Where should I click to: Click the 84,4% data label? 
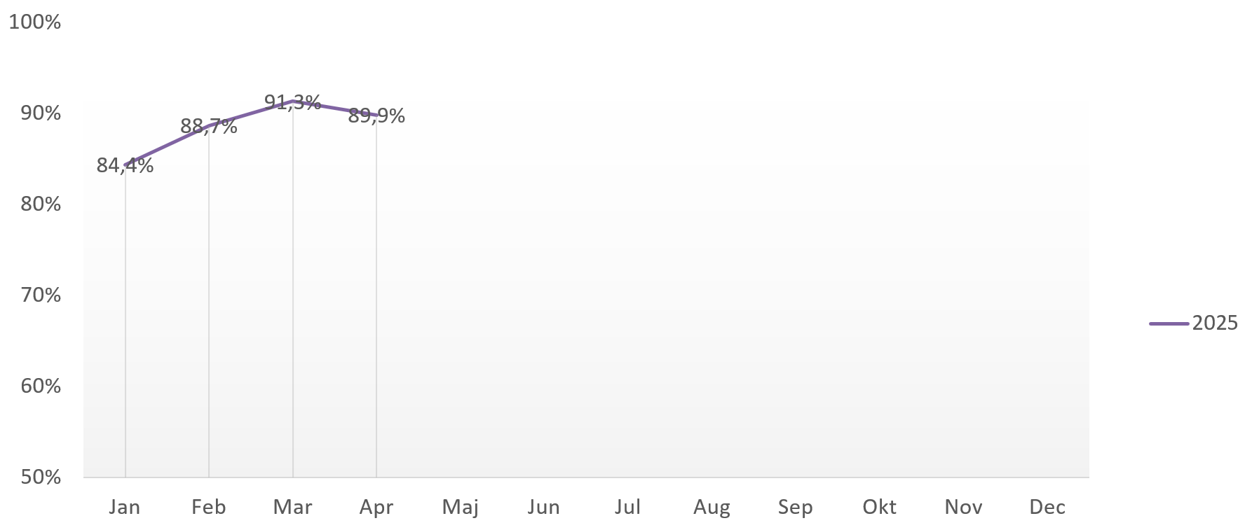click(125, 165)
